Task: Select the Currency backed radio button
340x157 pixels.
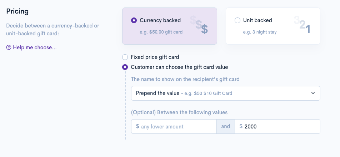Action: click(134, 20)
